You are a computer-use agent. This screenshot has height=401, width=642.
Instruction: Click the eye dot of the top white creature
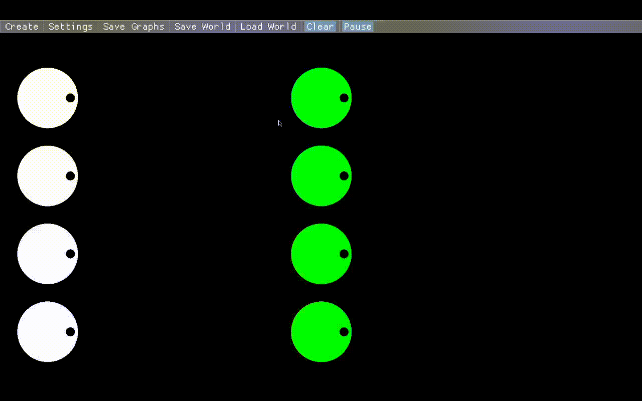point(70,98)
